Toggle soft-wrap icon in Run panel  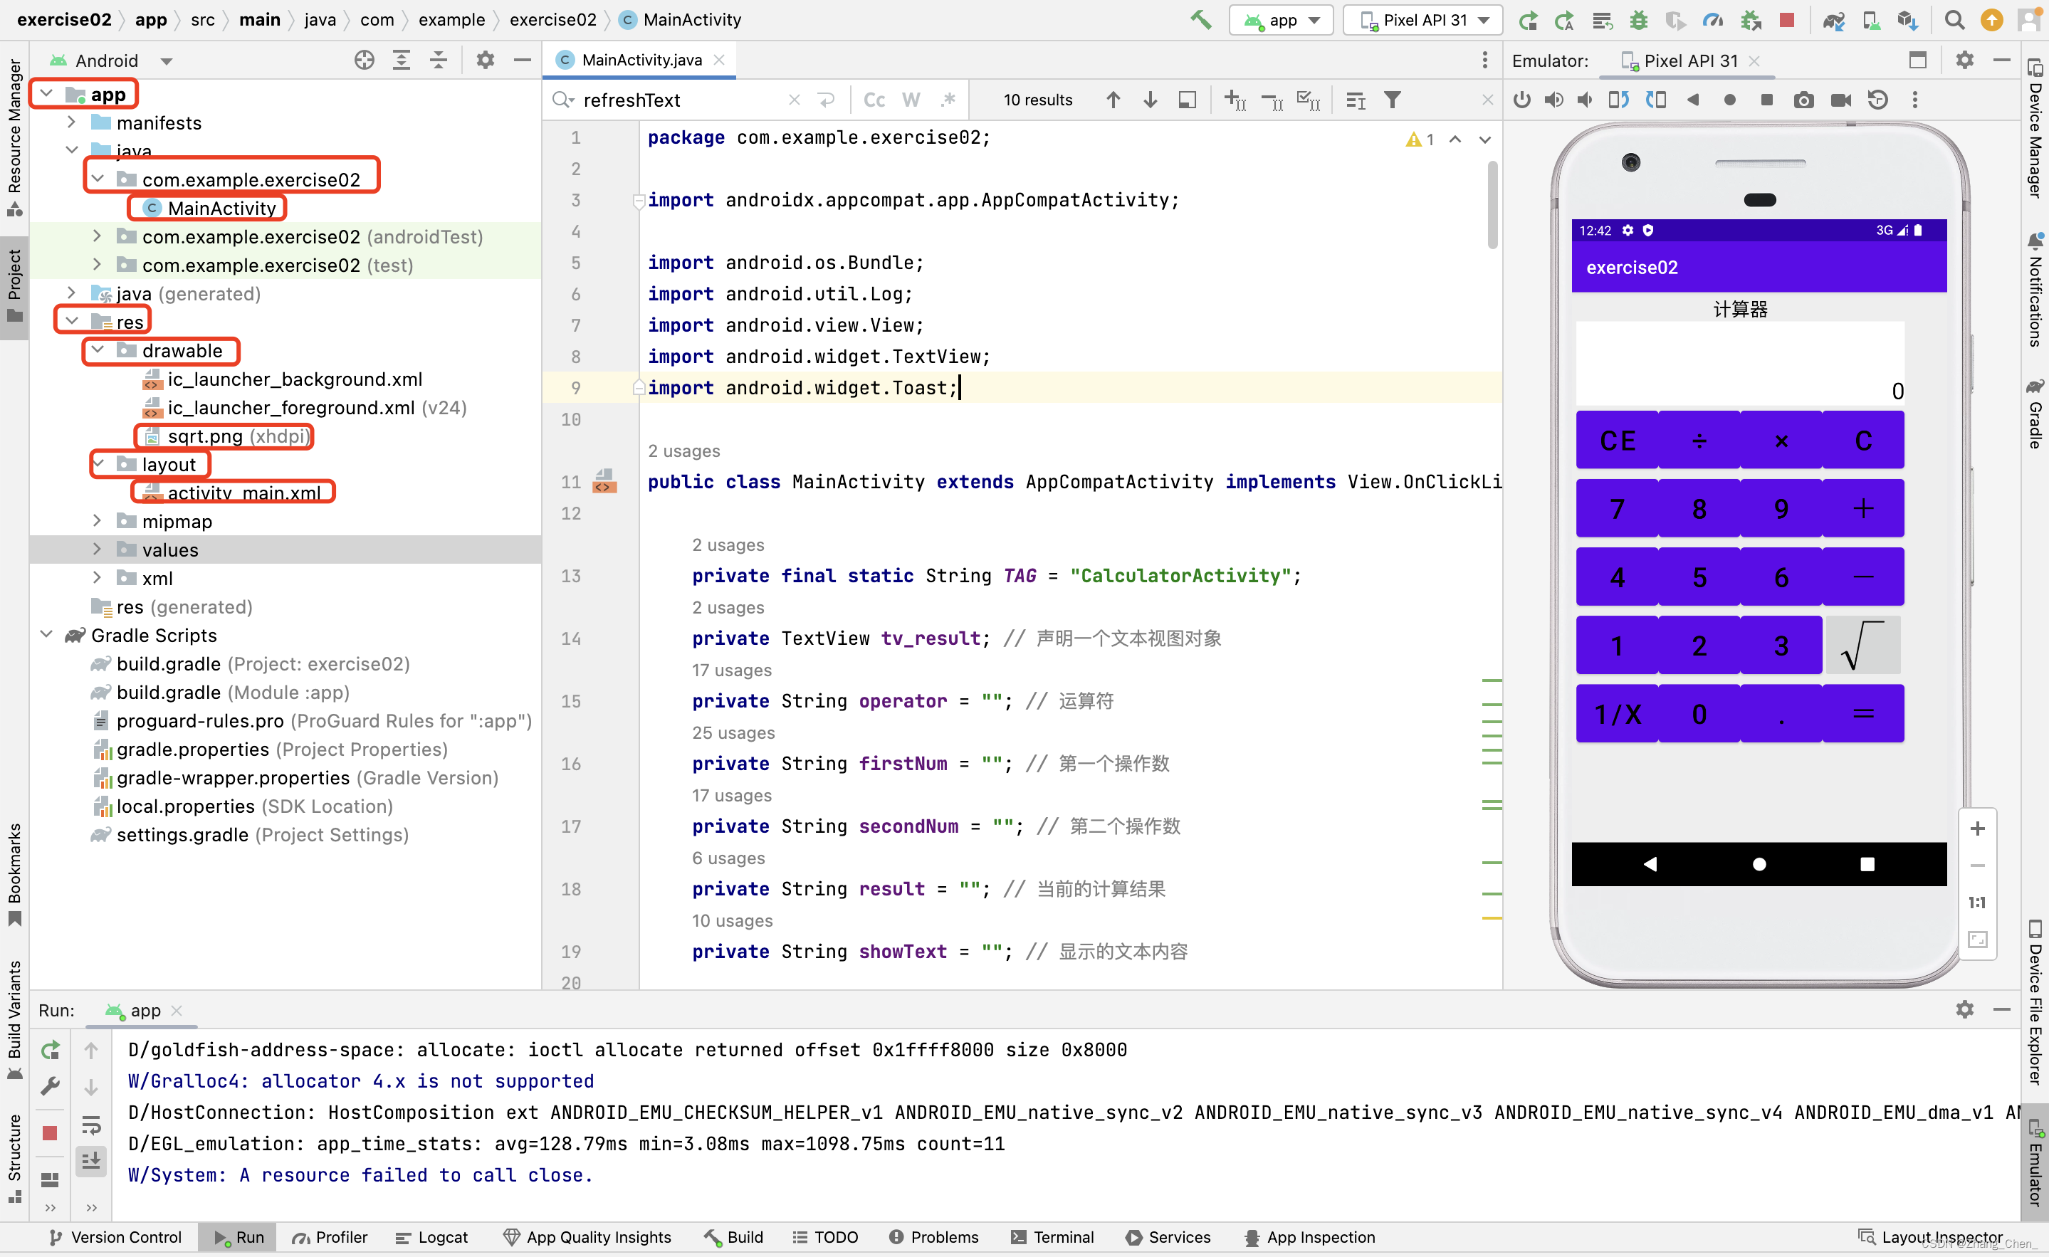91,1125
